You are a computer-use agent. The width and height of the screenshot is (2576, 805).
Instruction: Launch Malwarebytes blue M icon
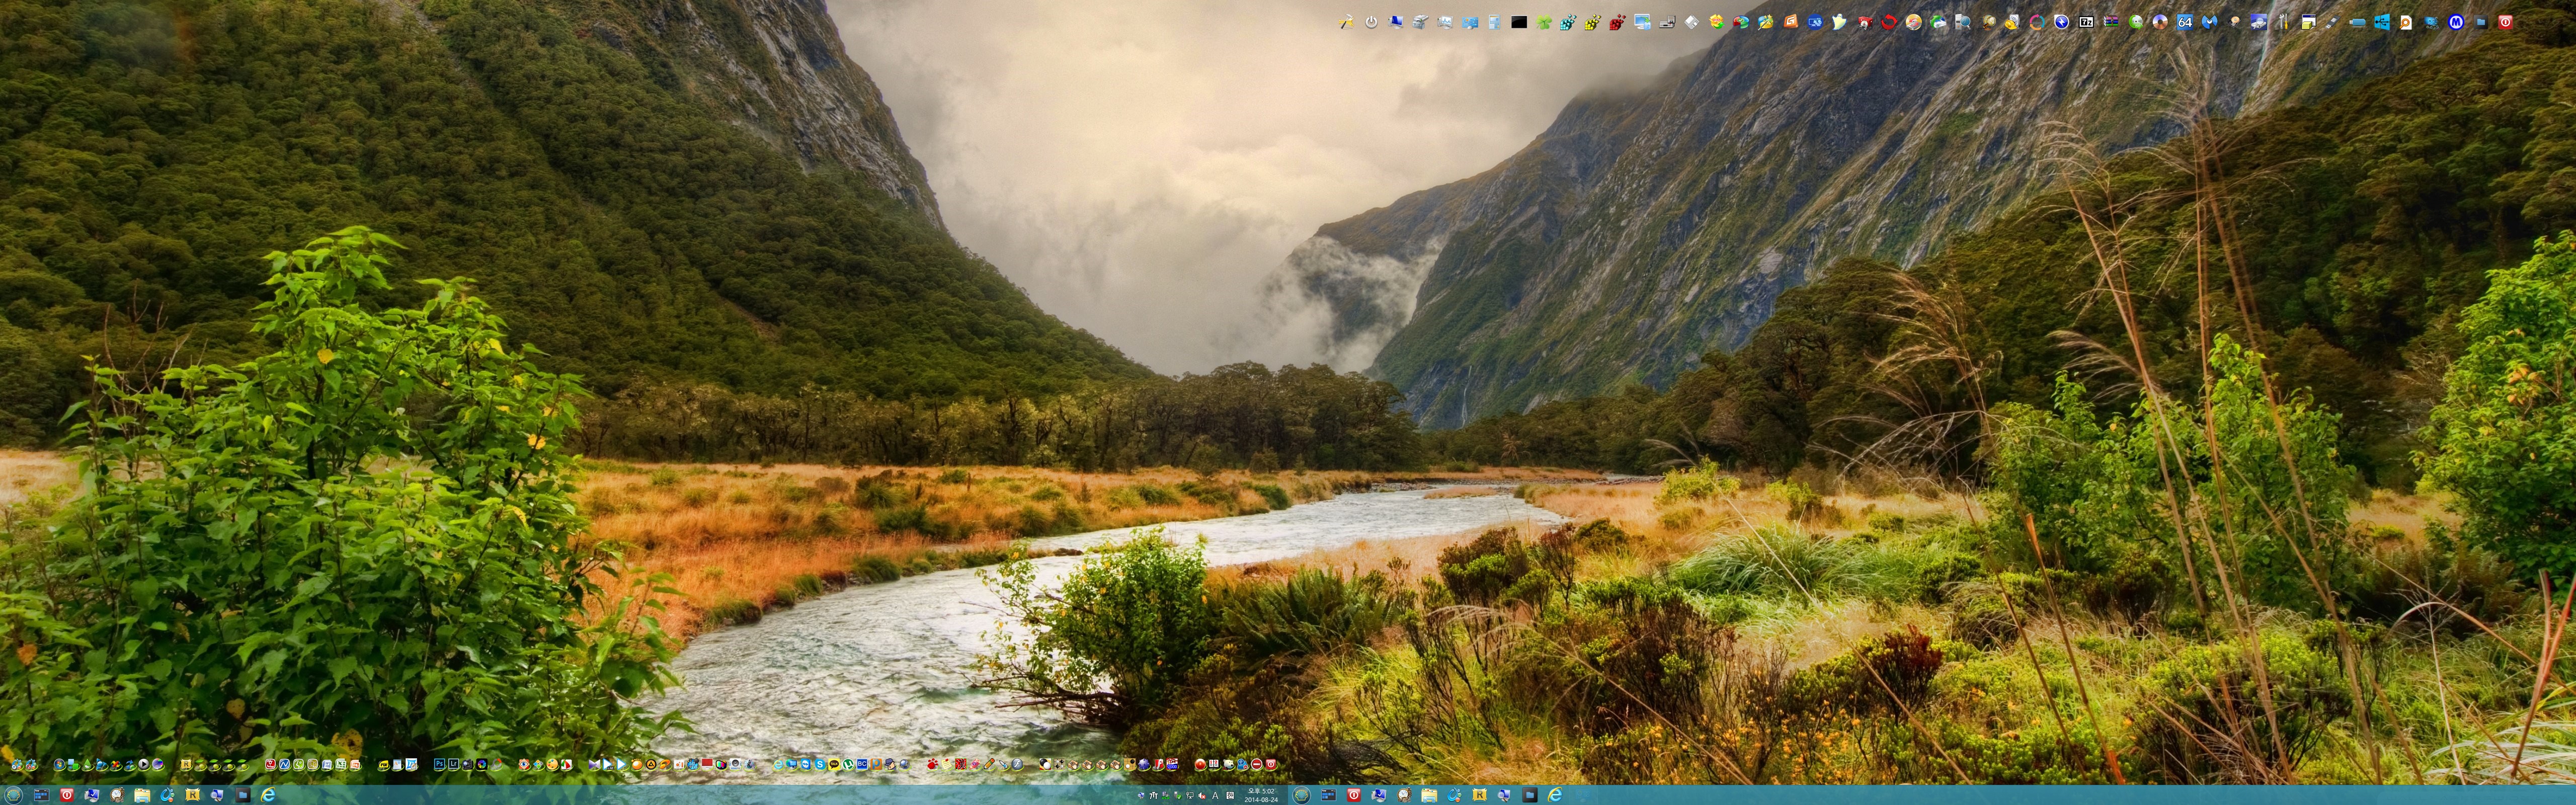[x=2210, y=22]
